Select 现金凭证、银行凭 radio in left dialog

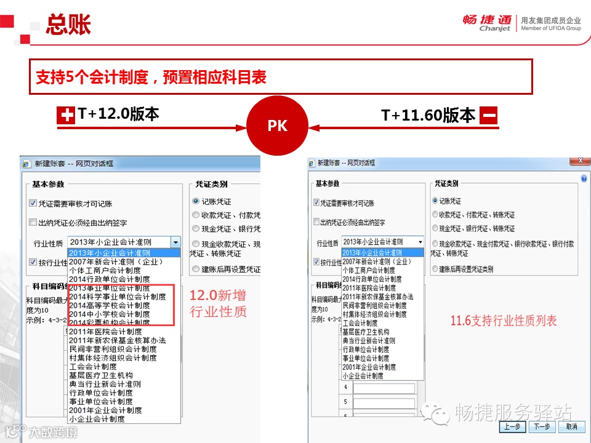point(196,228)
